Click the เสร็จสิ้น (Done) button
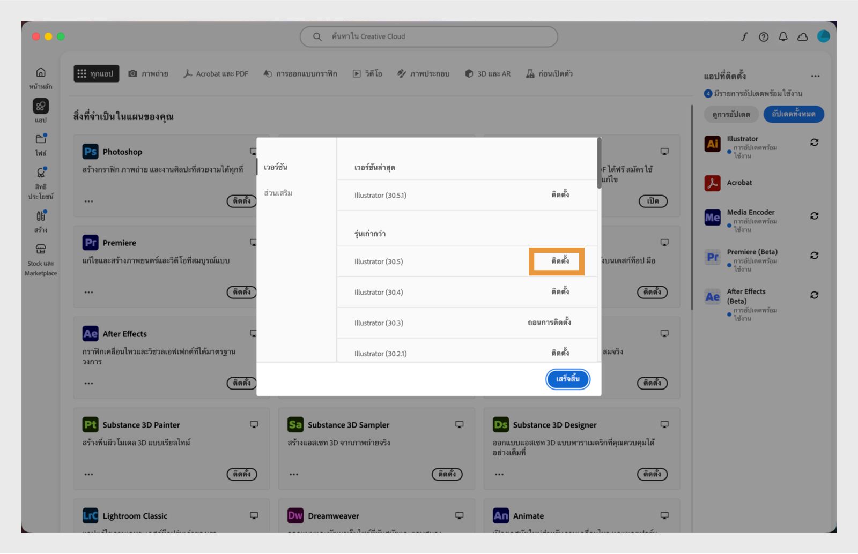 tap(568, 379)
